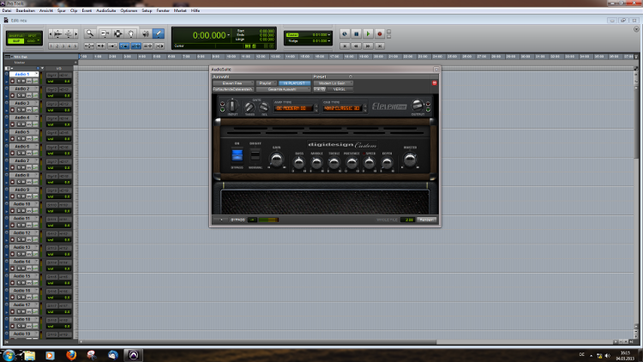Select the Grabber hand tool
The image size is (643, 362).
coord(130,33)
